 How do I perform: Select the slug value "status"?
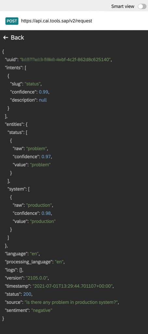[33, 84]
